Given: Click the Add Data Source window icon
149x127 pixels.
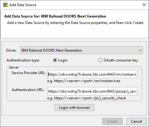Looking at the screenshot, I should point(5,5).
